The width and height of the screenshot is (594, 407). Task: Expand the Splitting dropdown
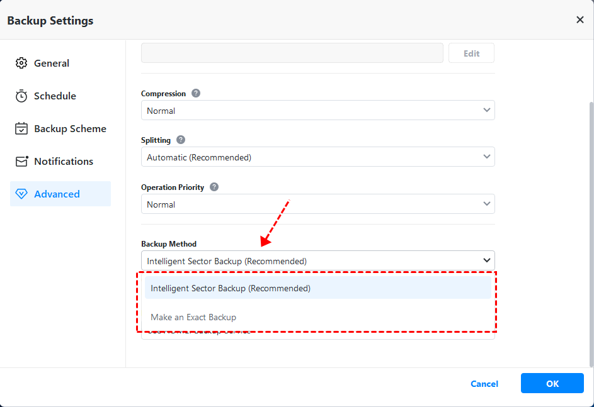click(x=317, y=157)
